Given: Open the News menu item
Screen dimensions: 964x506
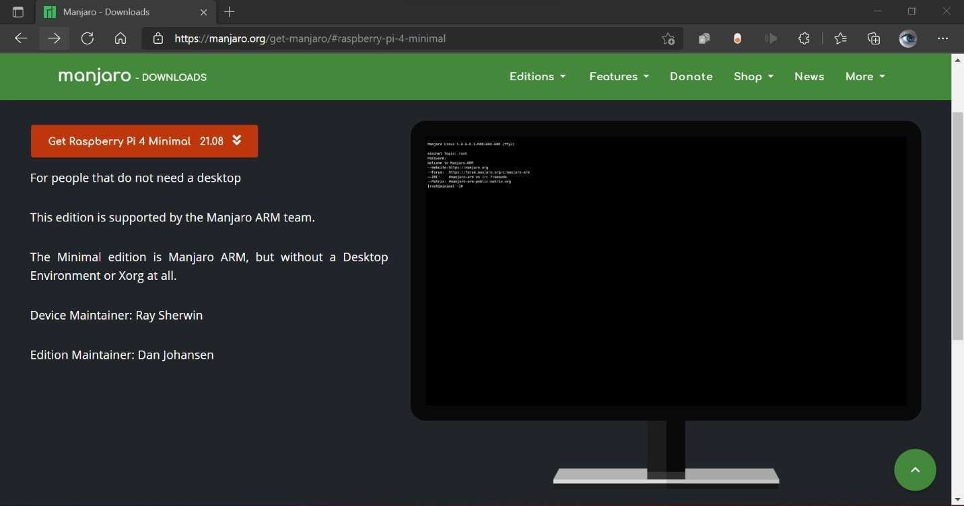Looking at the screenshot, I should point(809,76).
